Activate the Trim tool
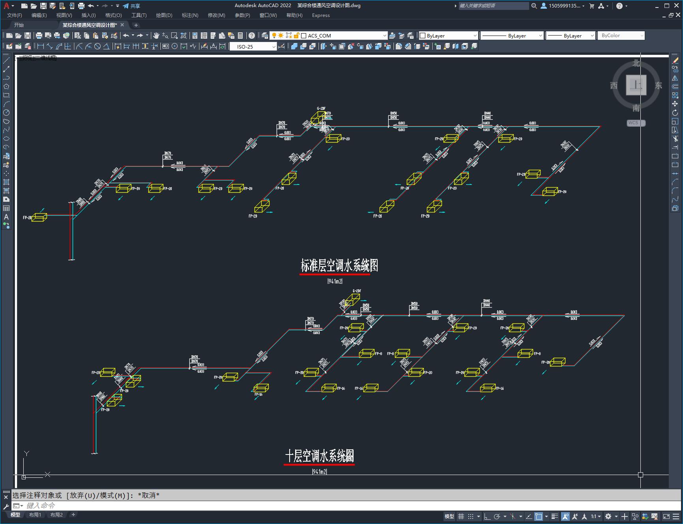Image resolution: width=683 pixels, height=524 pixels. [675, 139]
